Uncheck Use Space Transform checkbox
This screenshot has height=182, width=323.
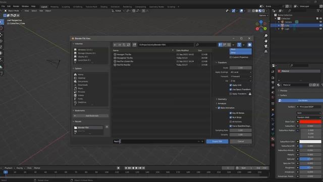pyautogui.click(x=231, y=89)
